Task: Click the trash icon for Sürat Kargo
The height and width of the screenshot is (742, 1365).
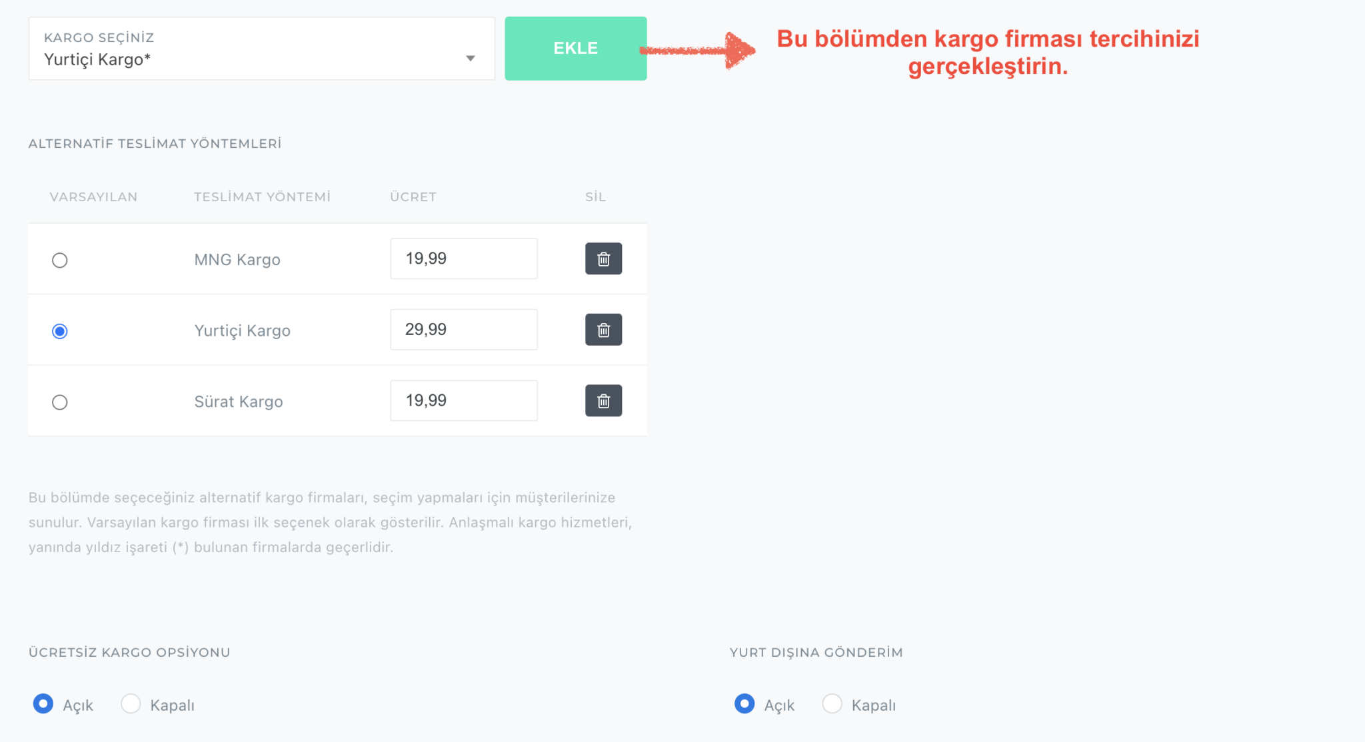Action: click(x=603, y=400)
